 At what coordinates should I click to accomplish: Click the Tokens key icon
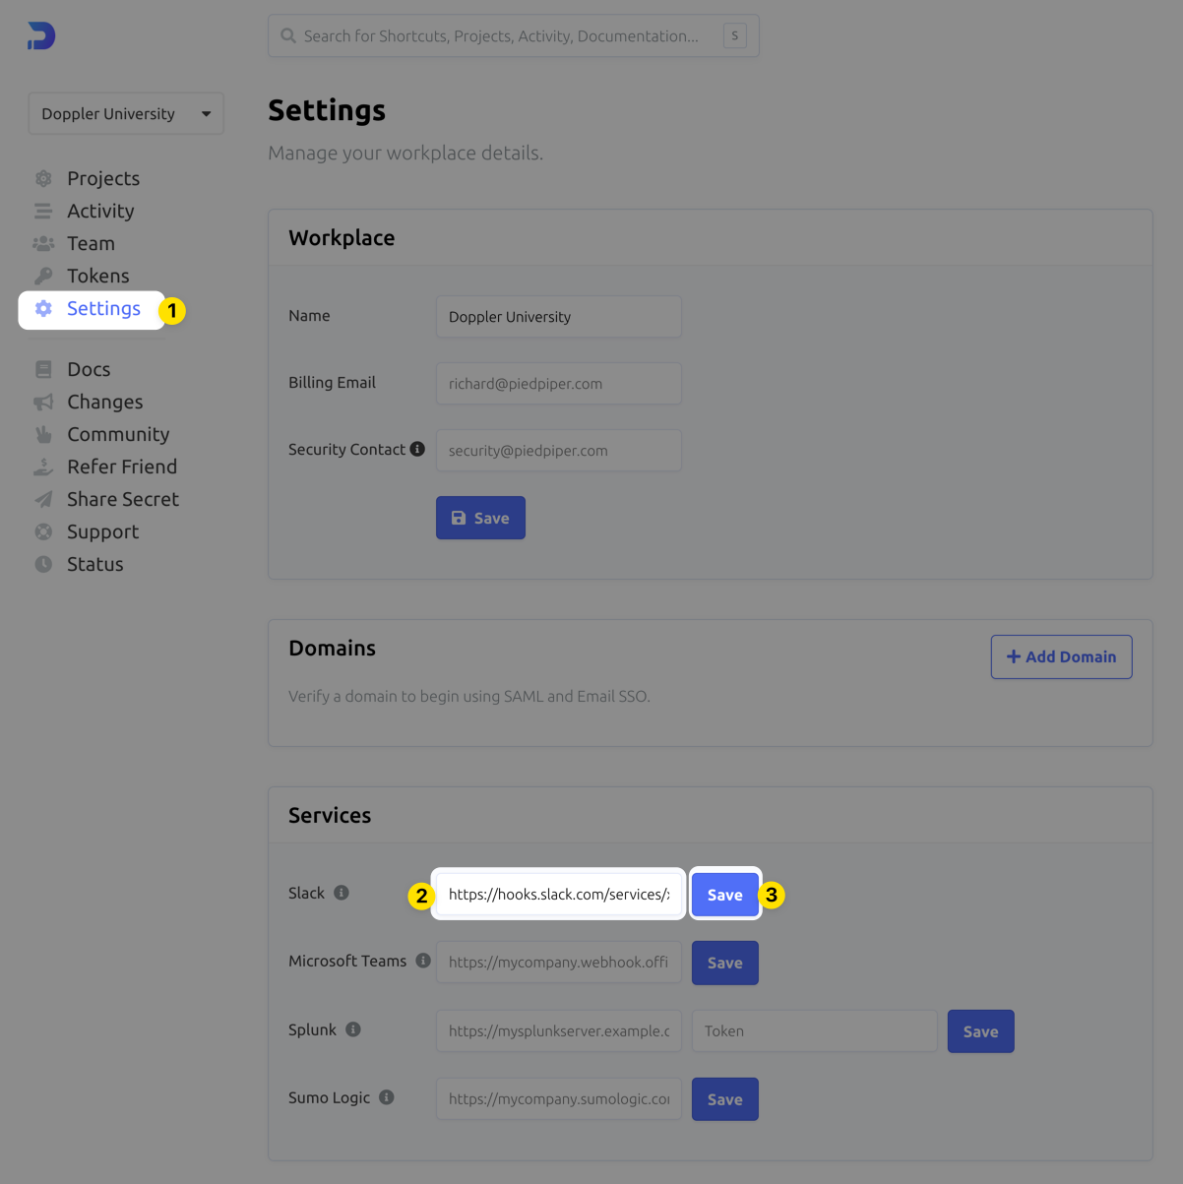tap(43, 276)
